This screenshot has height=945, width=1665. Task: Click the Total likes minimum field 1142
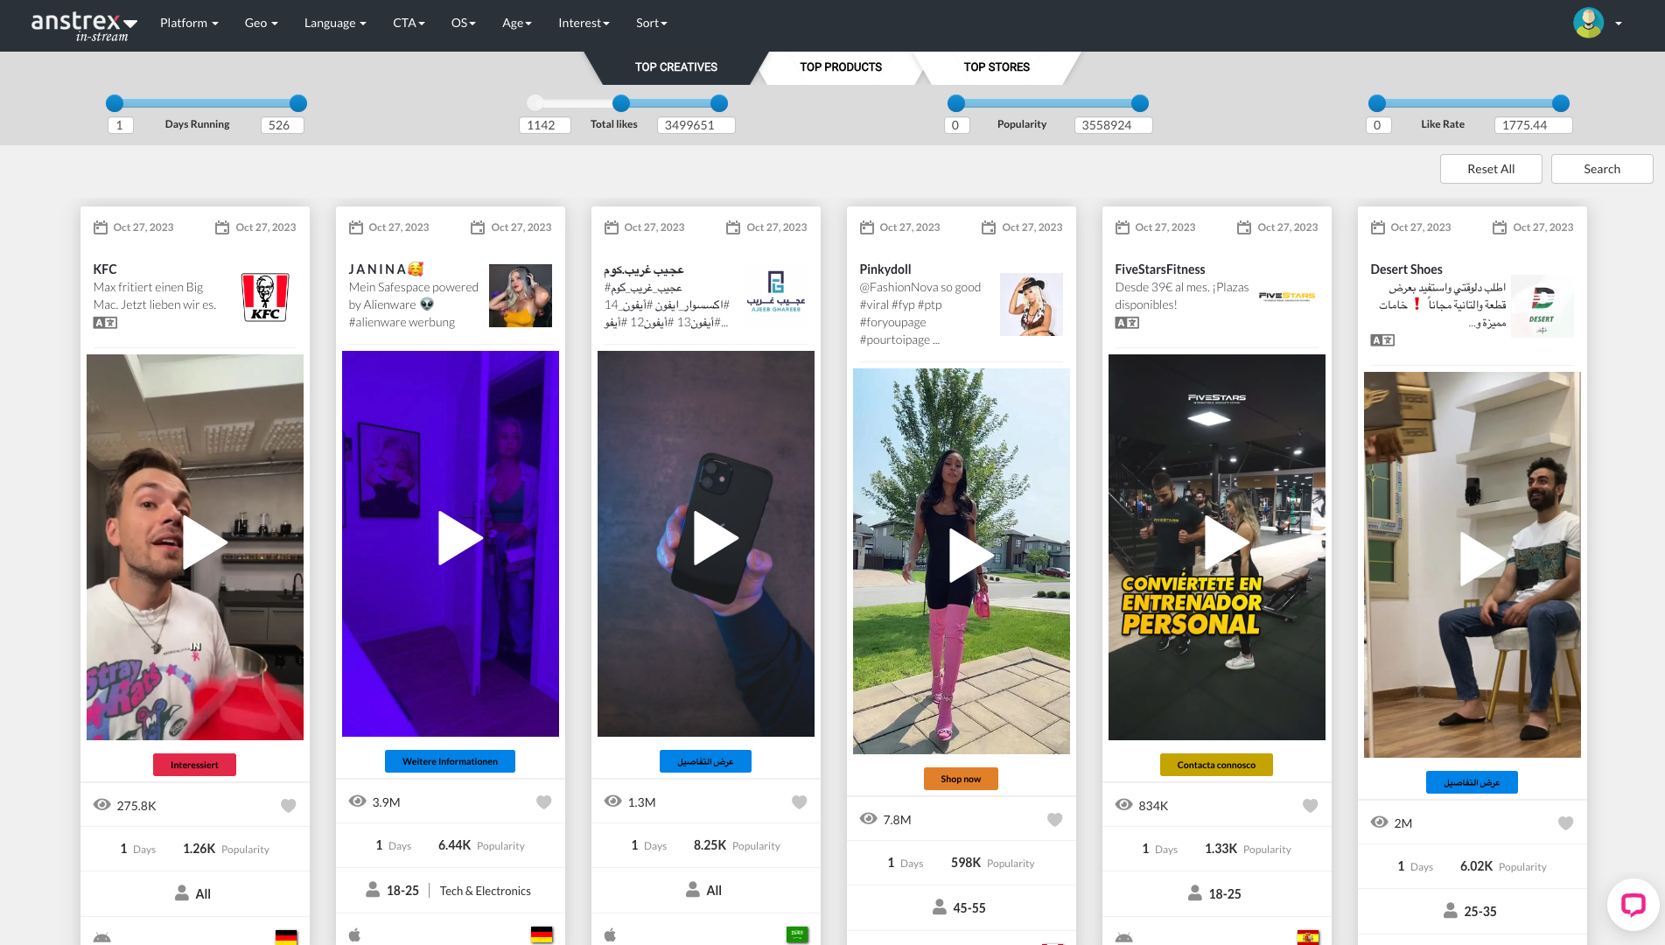click(x=544, y=125)
